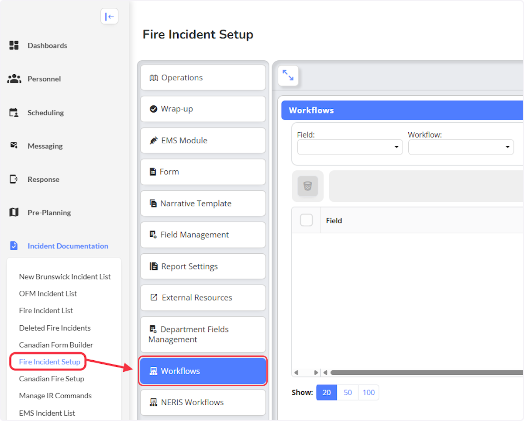Click the Report Settings icon

(x=154, y=266)
